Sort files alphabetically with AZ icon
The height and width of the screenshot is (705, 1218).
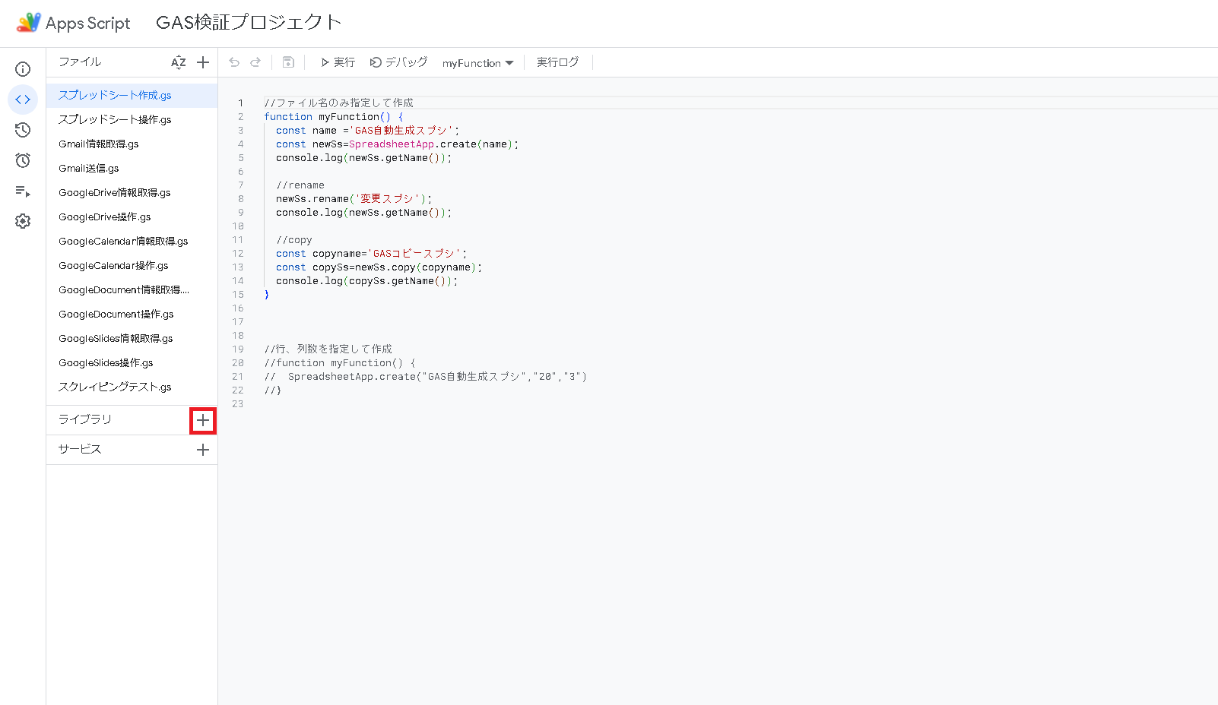[179, 62]
